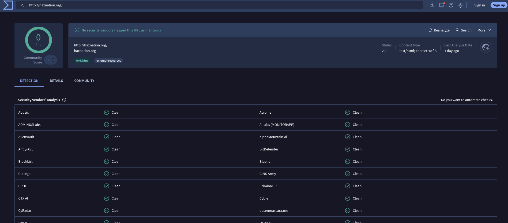Click the haxnation.org domain text
The width and height of the screenshot is (508, 223).
pyautogui.click(x=85, y=51)
